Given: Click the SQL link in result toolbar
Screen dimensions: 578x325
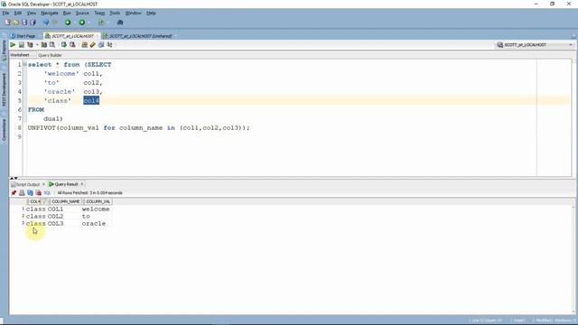Looking at the screenshot, I should click(47, 192).
